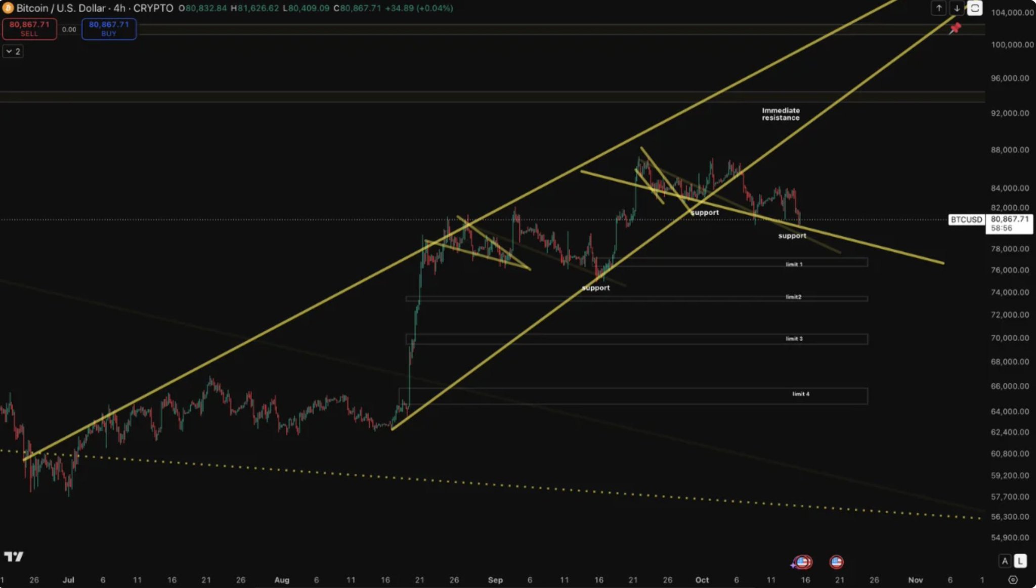Click the 104,000.00 price axis label

click(x=1012, y=13)
